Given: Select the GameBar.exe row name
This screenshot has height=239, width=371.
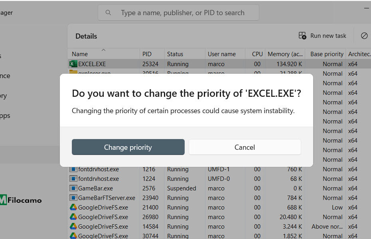Looking at the screenshot, I should tap(95, 188).
